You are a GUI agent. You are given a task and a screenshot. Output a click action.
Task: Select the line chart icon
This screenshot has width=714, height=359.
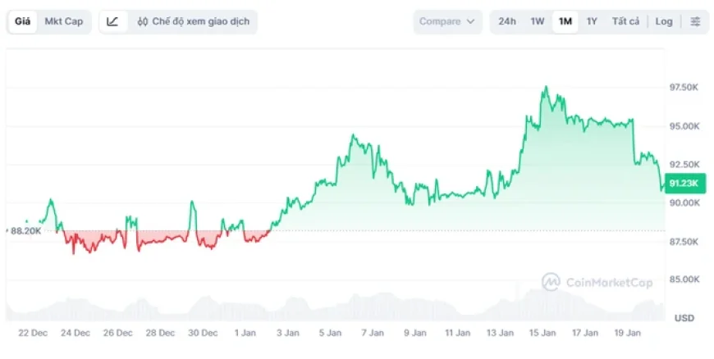113,21
